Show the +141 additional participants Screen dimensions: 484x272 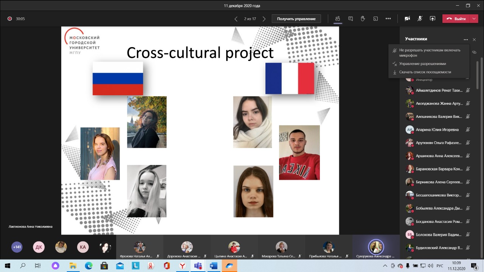point(17,247)
